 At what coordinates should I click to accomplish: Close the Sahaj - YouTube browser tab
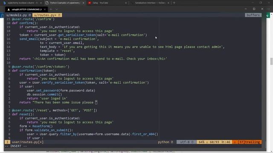point(126,3)
